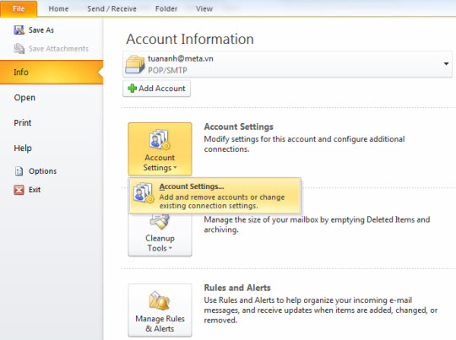Click the Cleanup Tools broom icon
The width and height of the screenshot is (456, 340).
[160, 222]
